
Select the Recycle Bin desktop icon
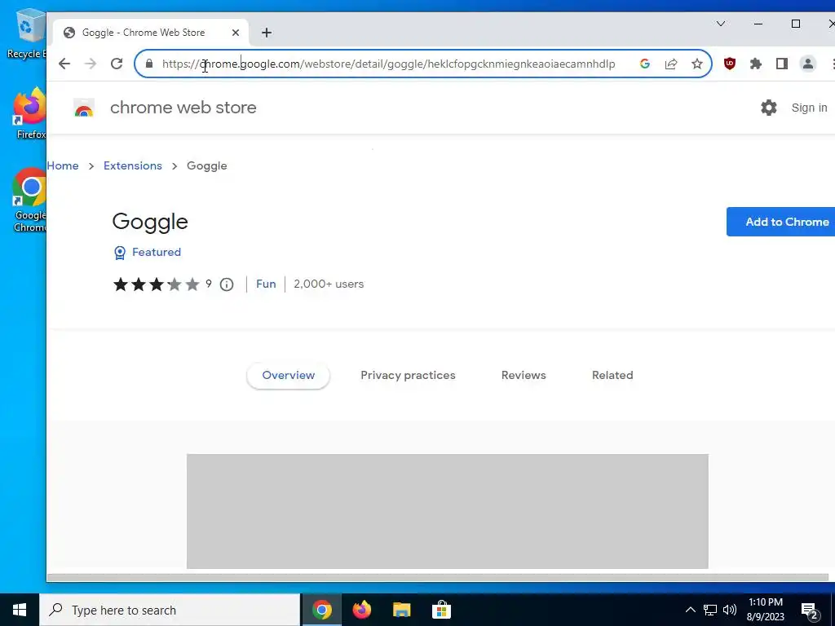(x=27, y=33)
